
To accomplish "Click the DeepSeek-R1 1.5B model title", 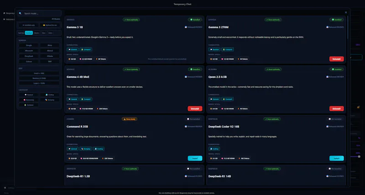I will [78, 176].
